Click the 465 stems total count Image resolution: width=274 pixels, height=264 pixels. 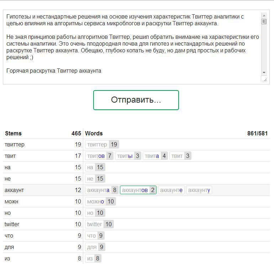click(x=76, y=134)
